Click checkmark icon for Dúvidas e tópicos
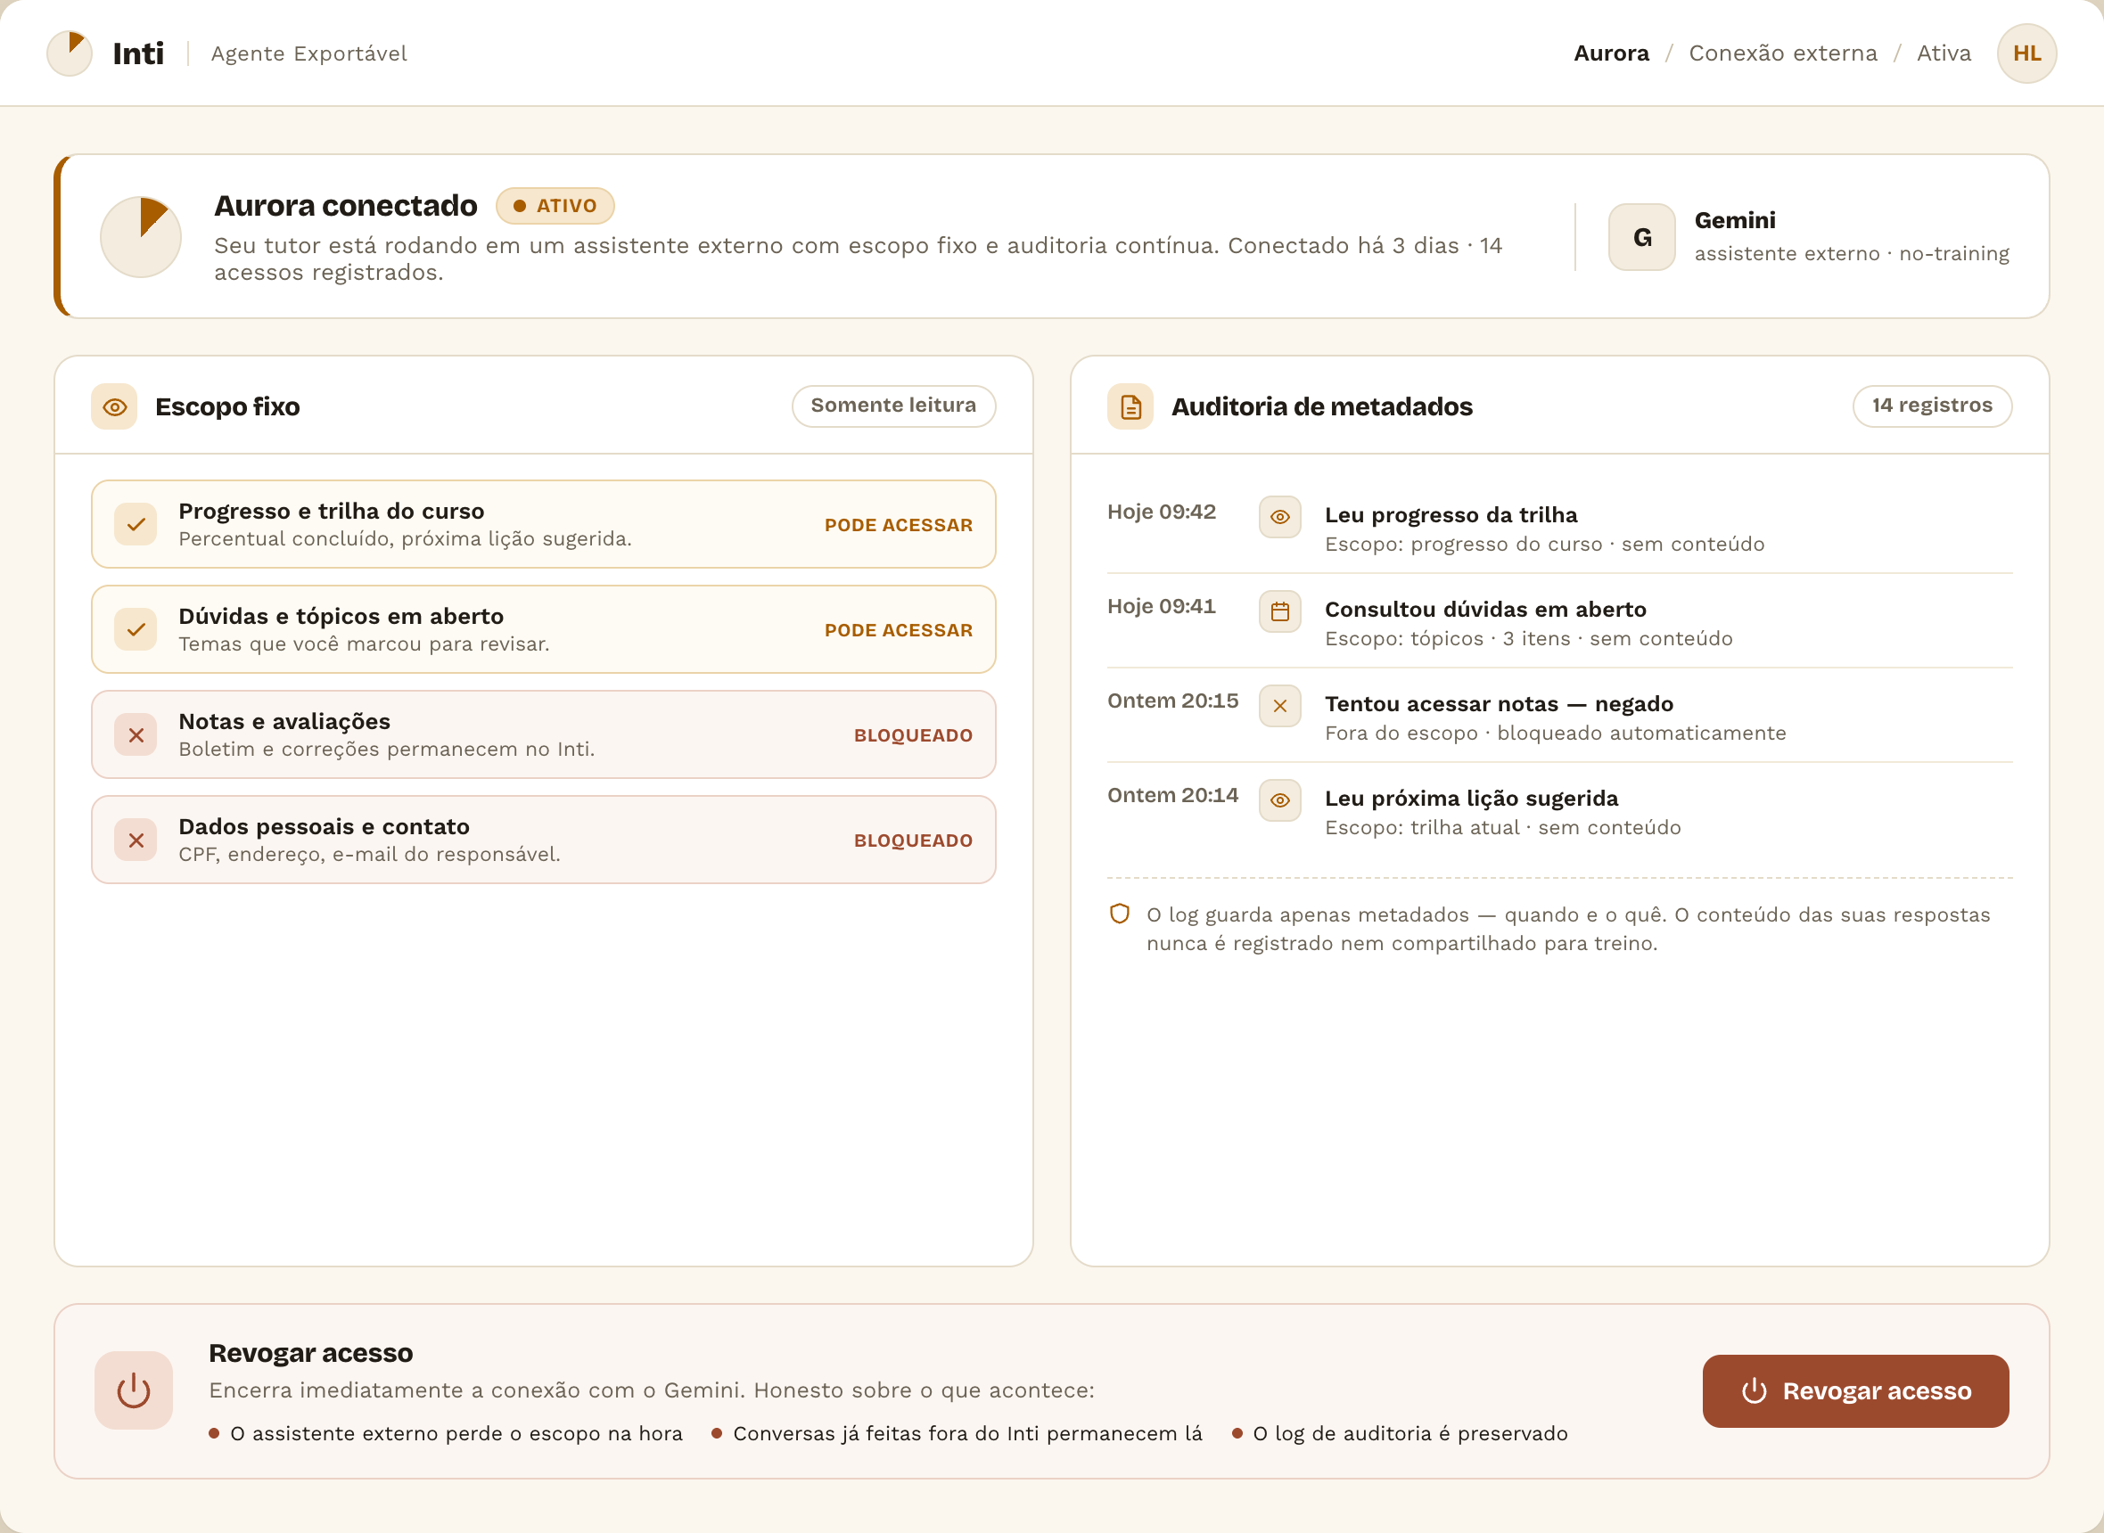Image resolution: width=2104 pixels, height=1533 pixels. pyautogui.click(x=136, y=629)
